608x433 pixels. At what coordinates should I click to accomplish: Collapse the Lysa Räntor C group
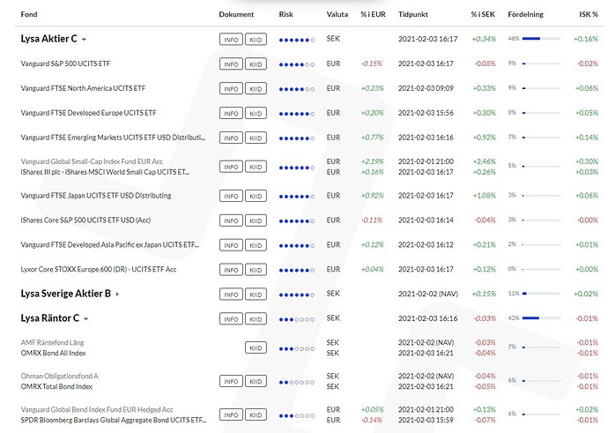click(86, 318)
